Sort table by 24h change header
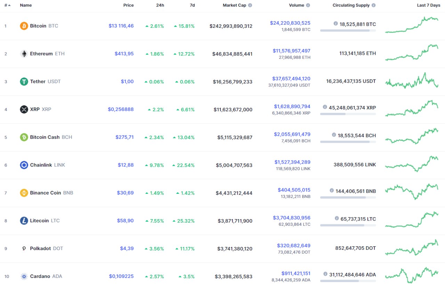The height and width of the screenshot is (289, 445). [x=160, y=6]
